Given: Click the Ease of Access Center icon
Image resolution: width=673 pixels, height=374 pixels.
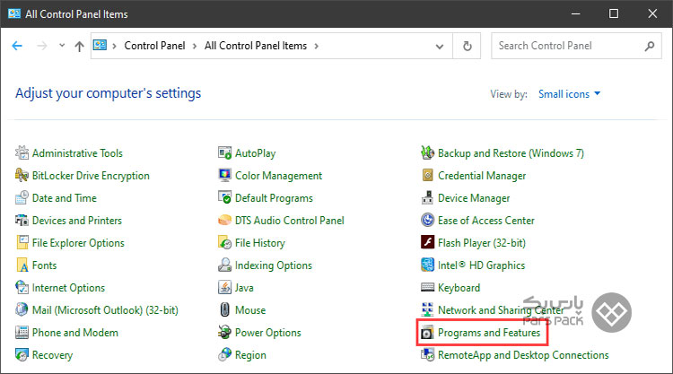Looking at the screenshot, I should tap(427, 220).
